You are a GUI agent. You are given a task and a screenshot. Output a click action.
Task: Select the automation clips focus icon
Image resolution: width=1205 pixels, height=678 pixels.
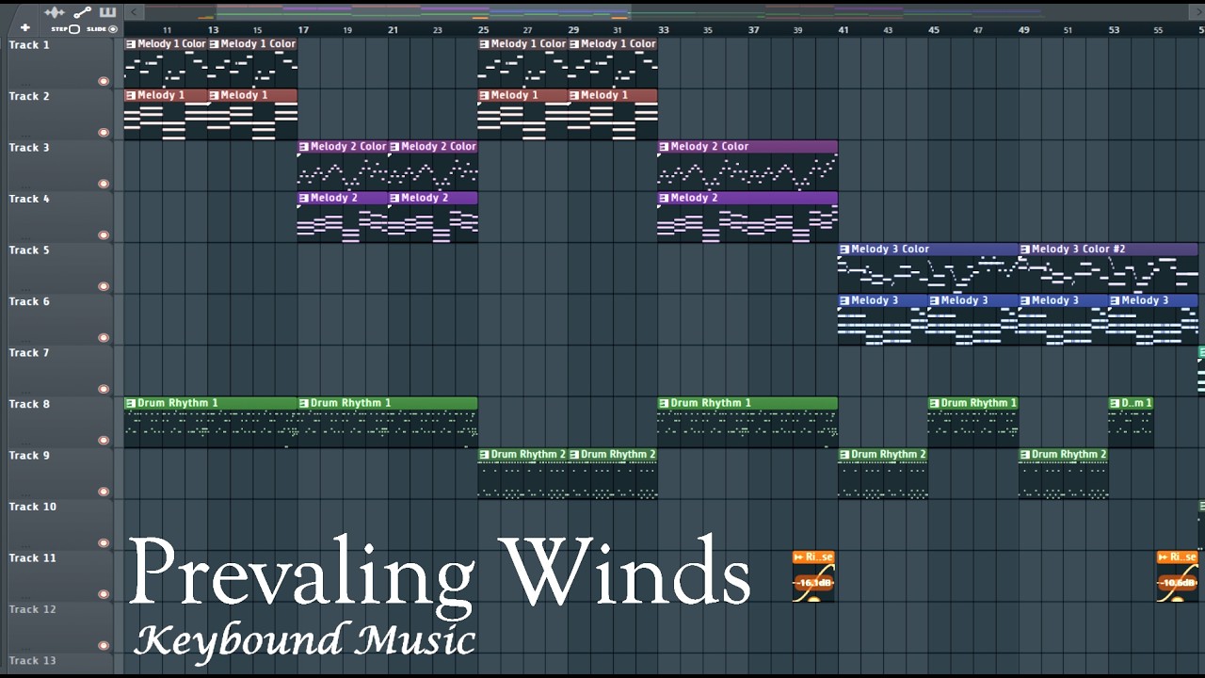(82, 11)
